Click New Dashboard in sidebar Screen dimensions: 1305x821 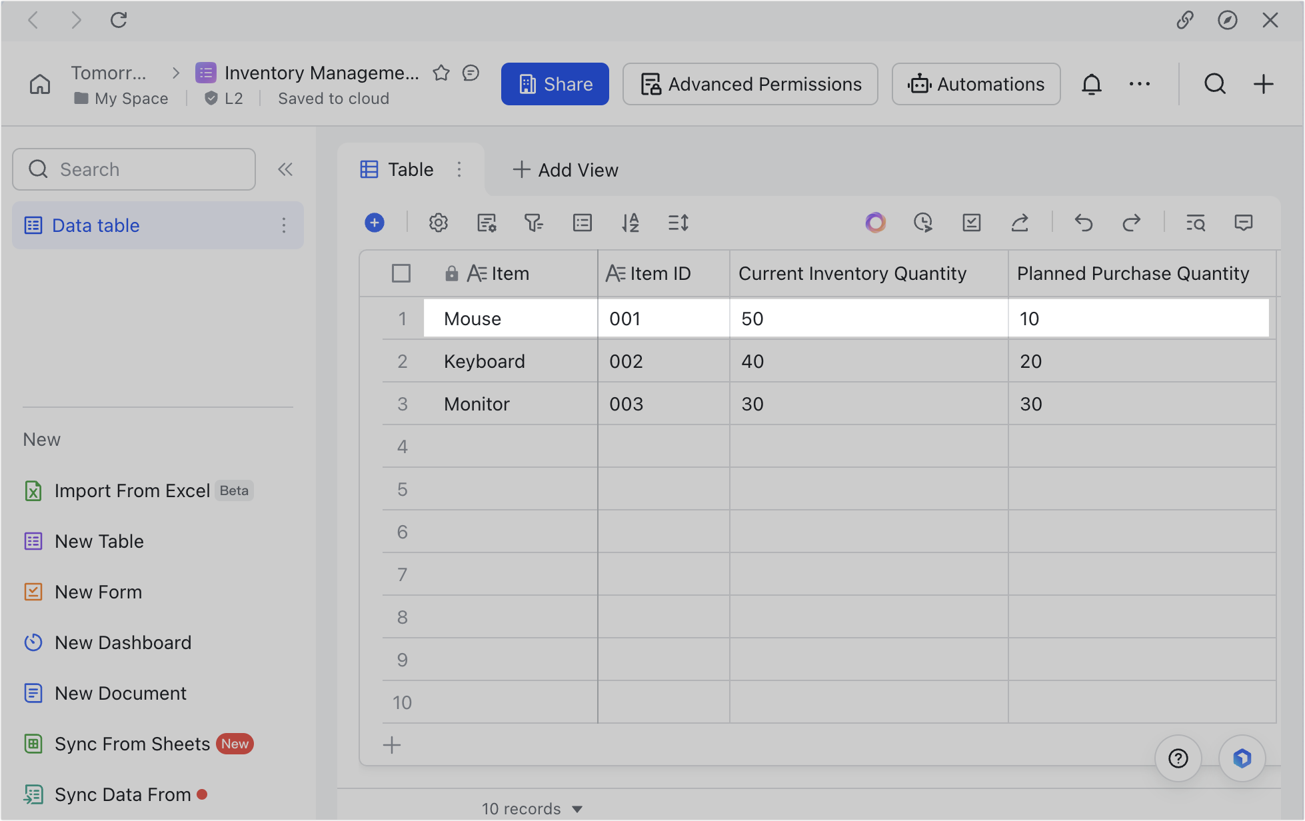[123, 642]
